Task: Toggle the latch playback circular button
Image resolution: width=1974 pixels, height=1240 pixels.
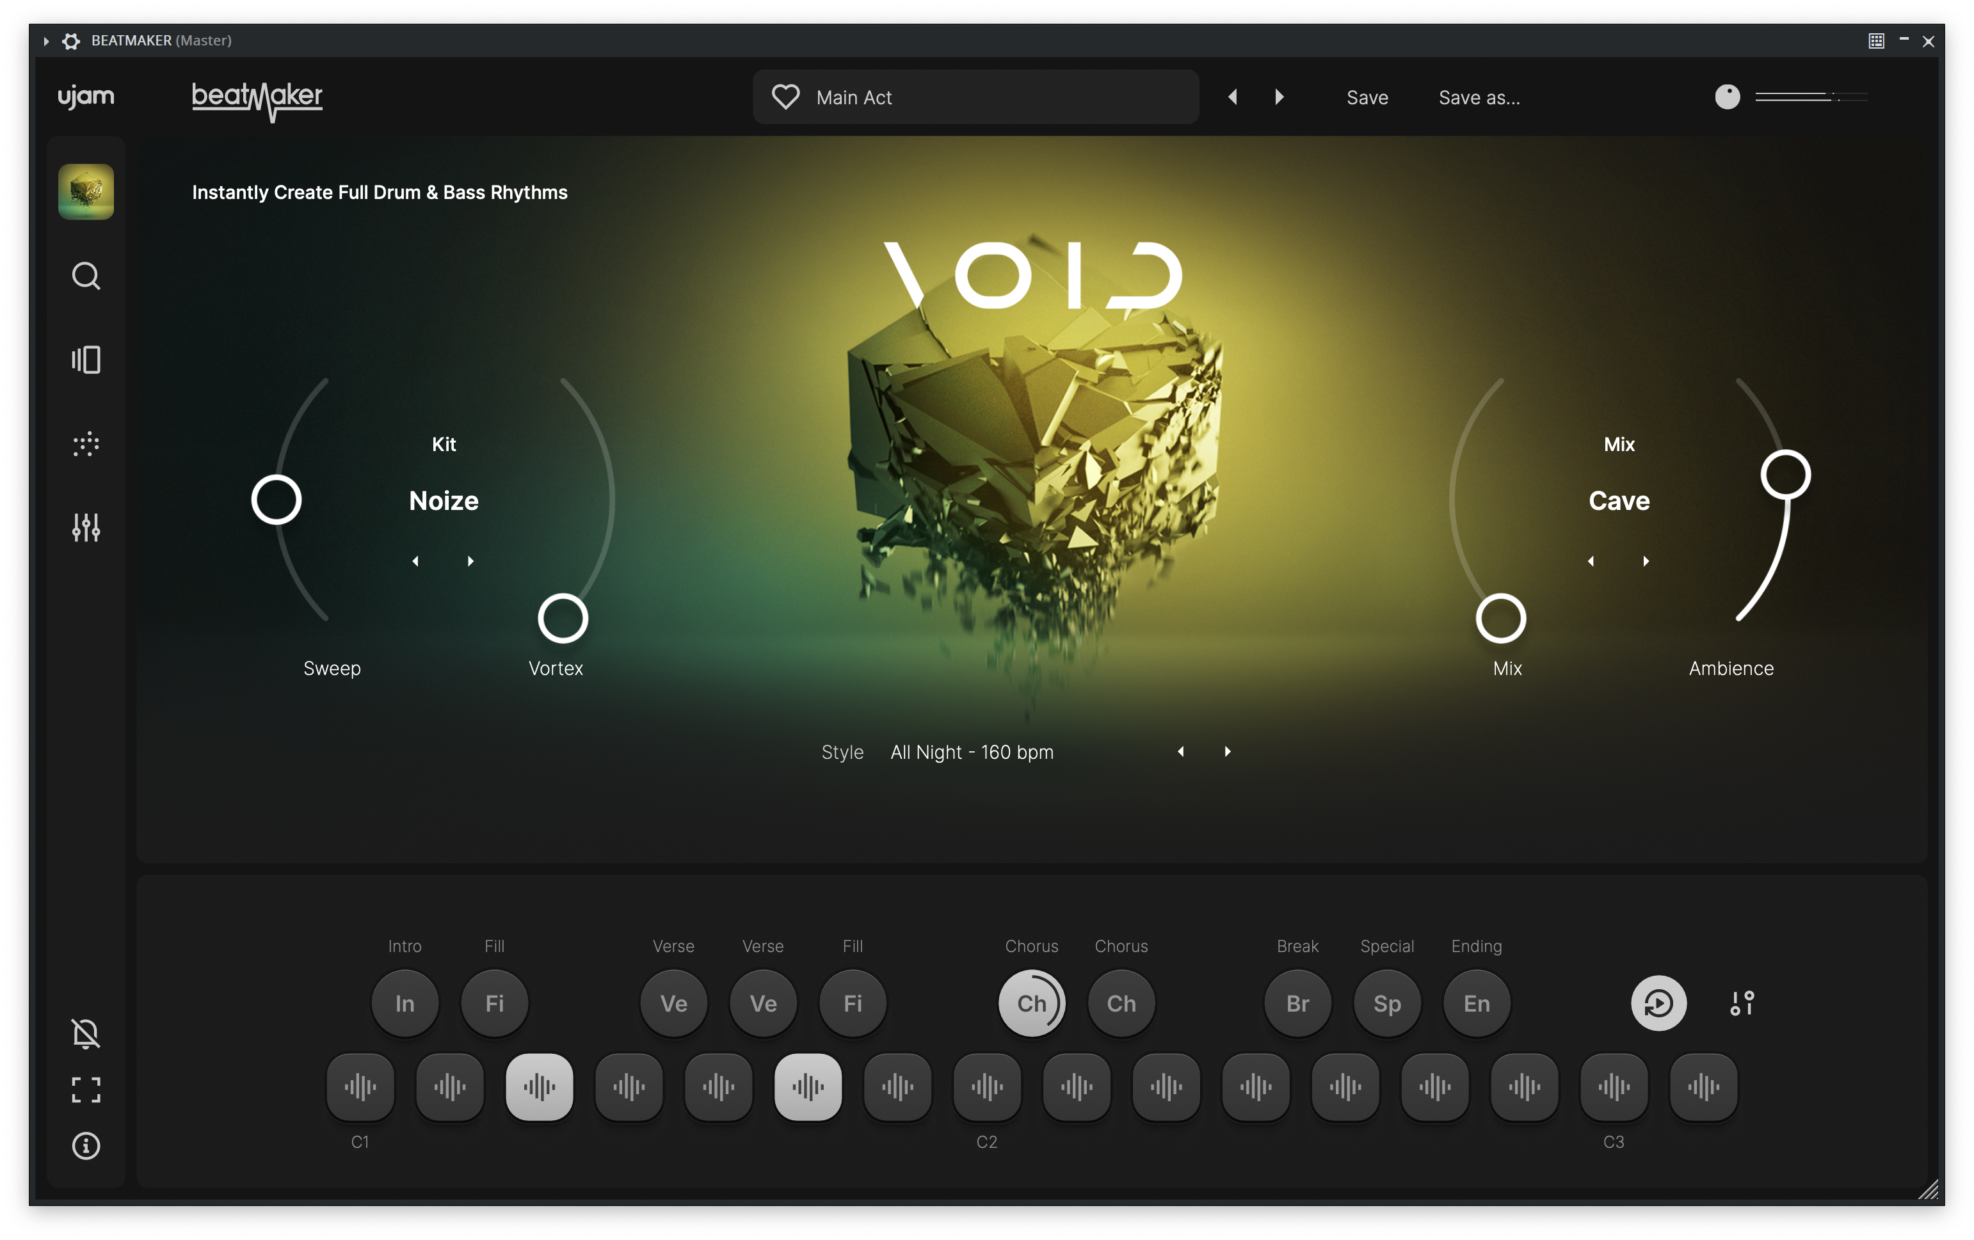Action: point(1658,1003)
